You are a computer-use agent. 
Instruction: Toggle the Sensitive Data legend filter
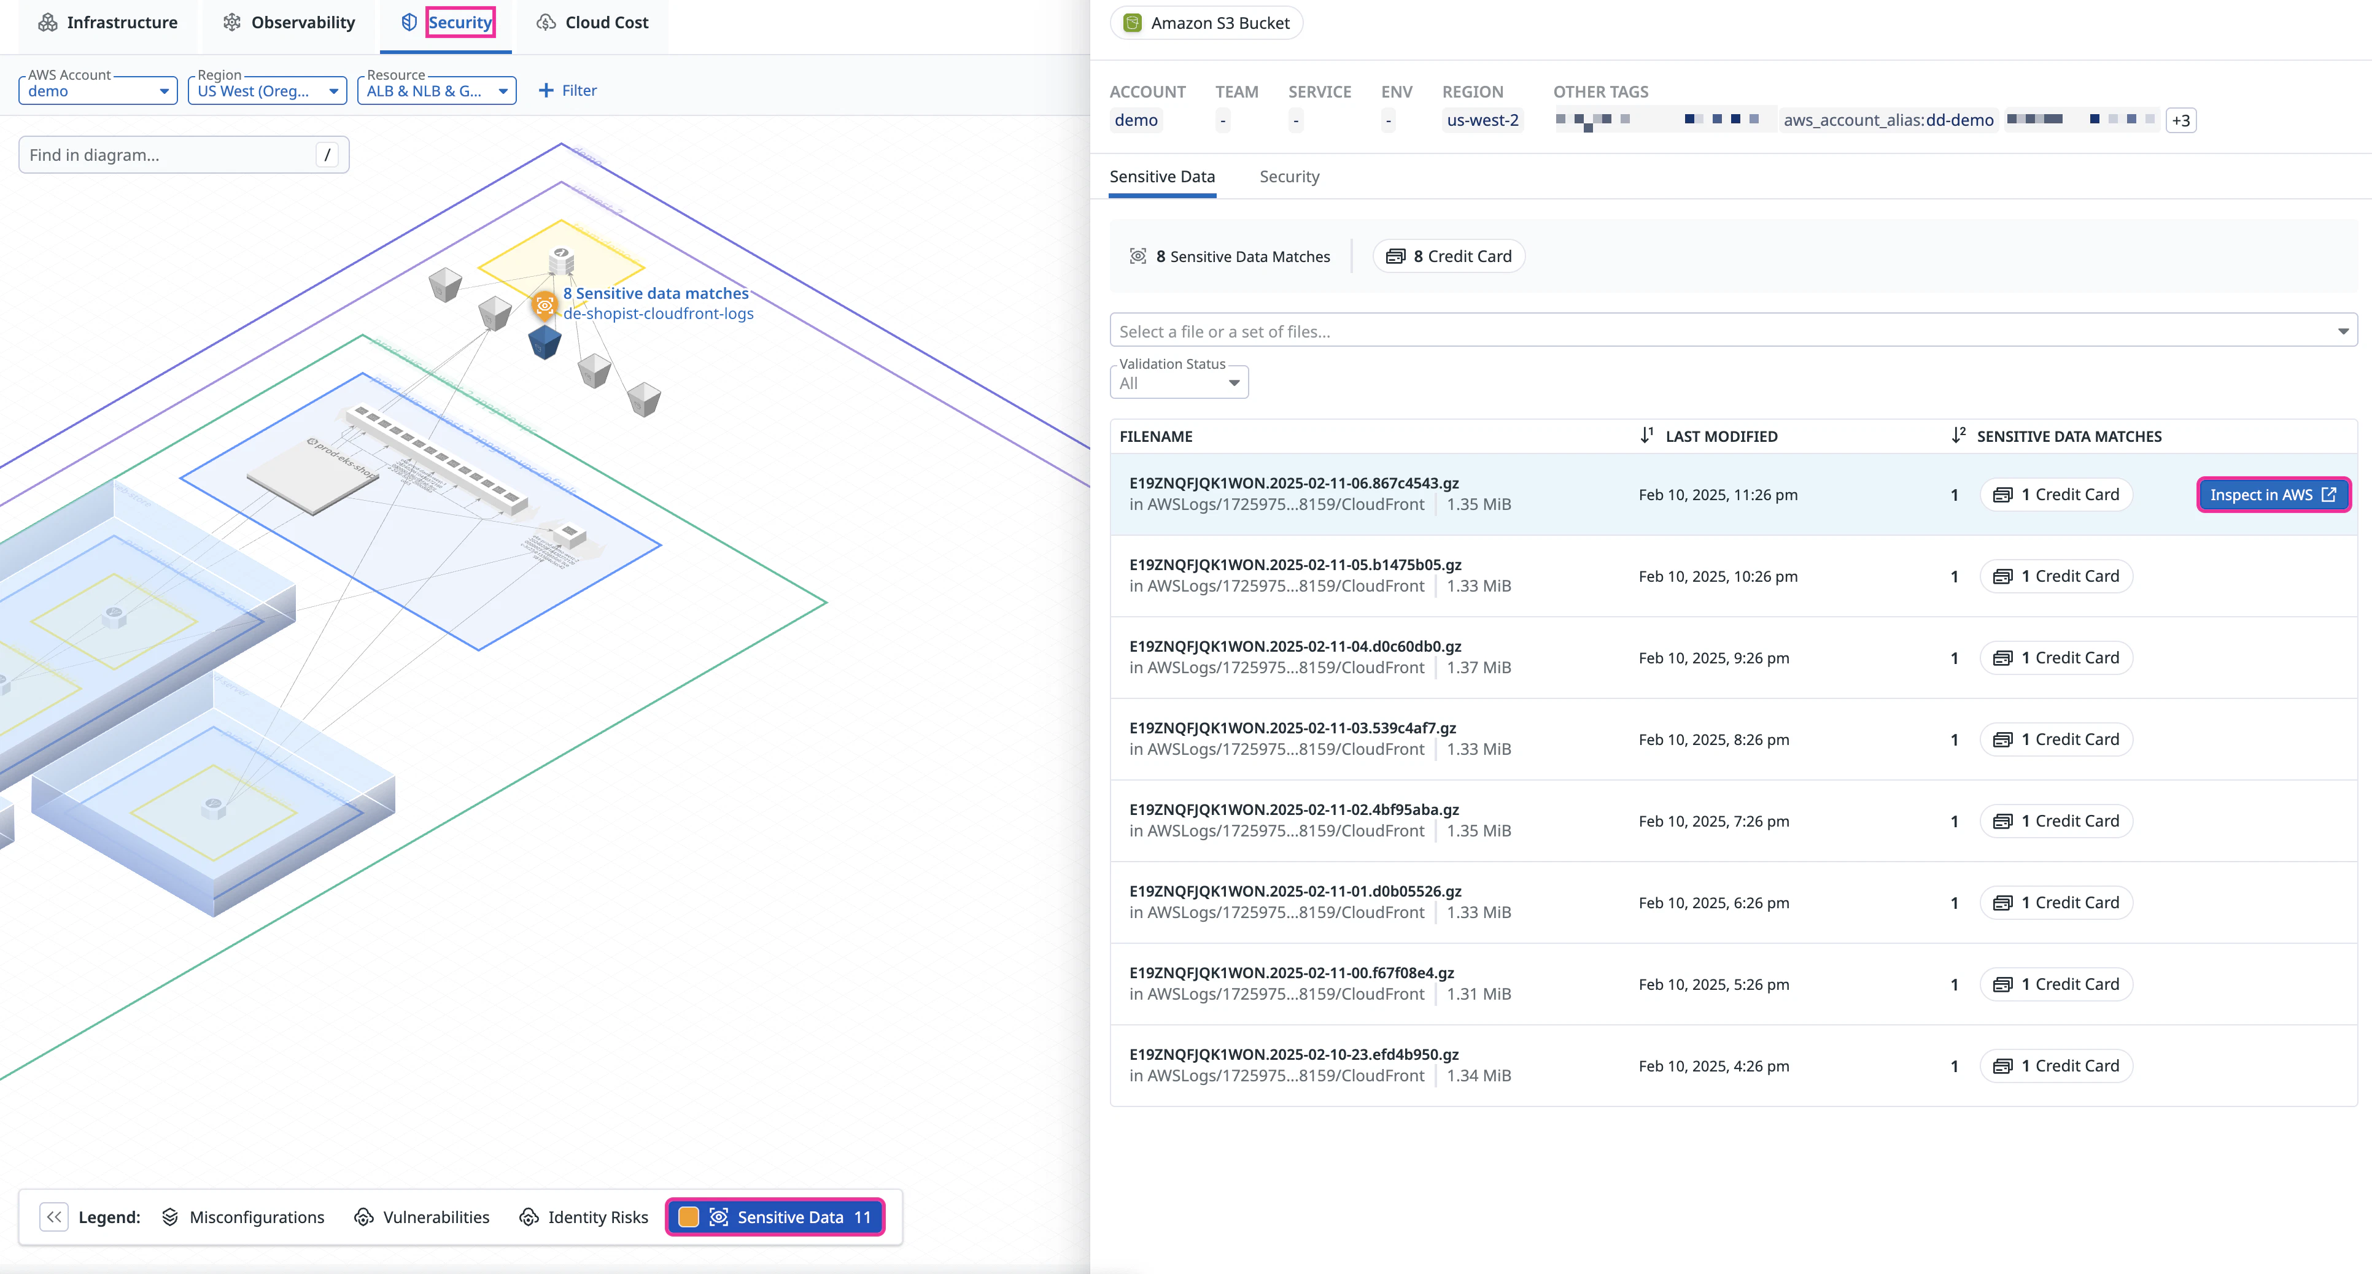[789, 1217]
